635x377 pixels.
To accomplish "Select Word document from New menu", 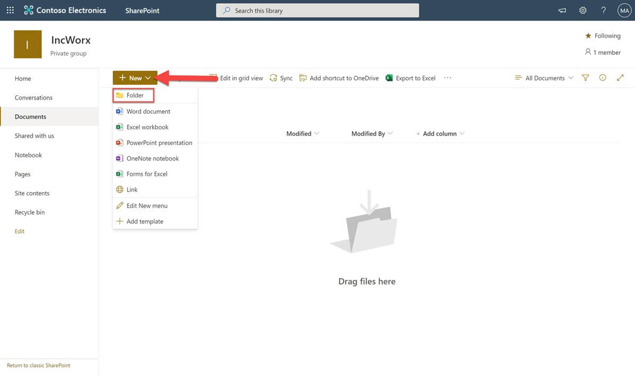I will coord(149,111).
